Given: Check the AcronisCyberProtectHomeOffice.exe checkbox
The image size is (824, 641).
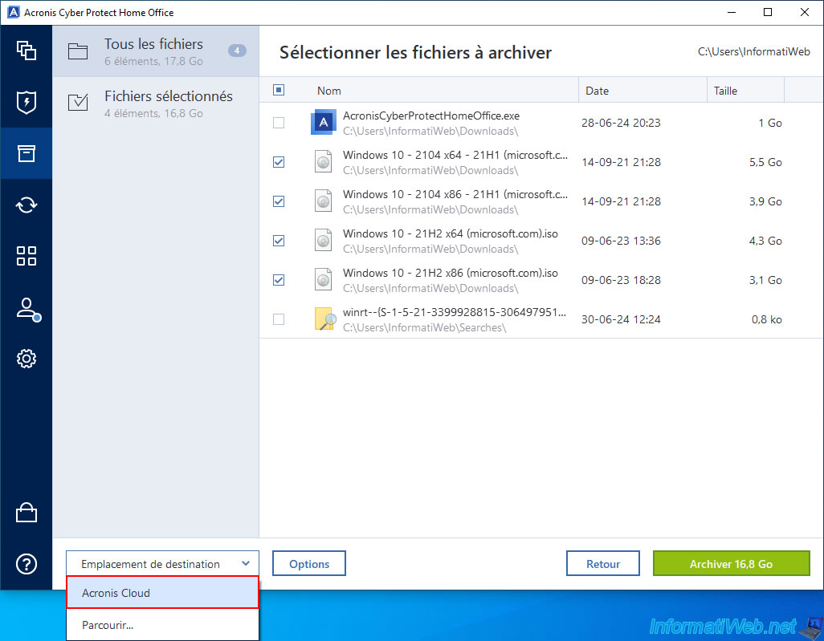Looking at the screenshot, I should coord(279,123).
